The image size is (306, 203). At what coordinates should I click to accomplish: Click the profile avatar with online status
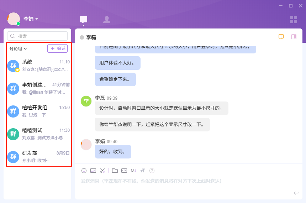pos(14,19)
